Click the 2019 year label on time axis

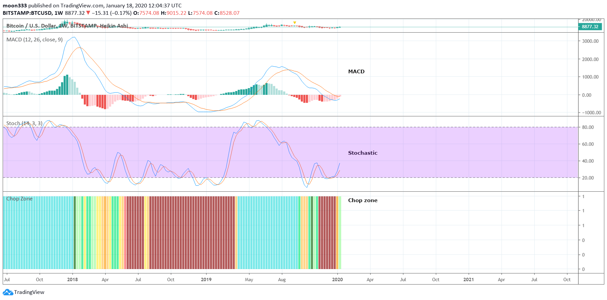click(206, 279)
